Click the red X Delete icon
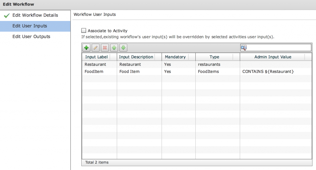 click(x=105, y=48)
